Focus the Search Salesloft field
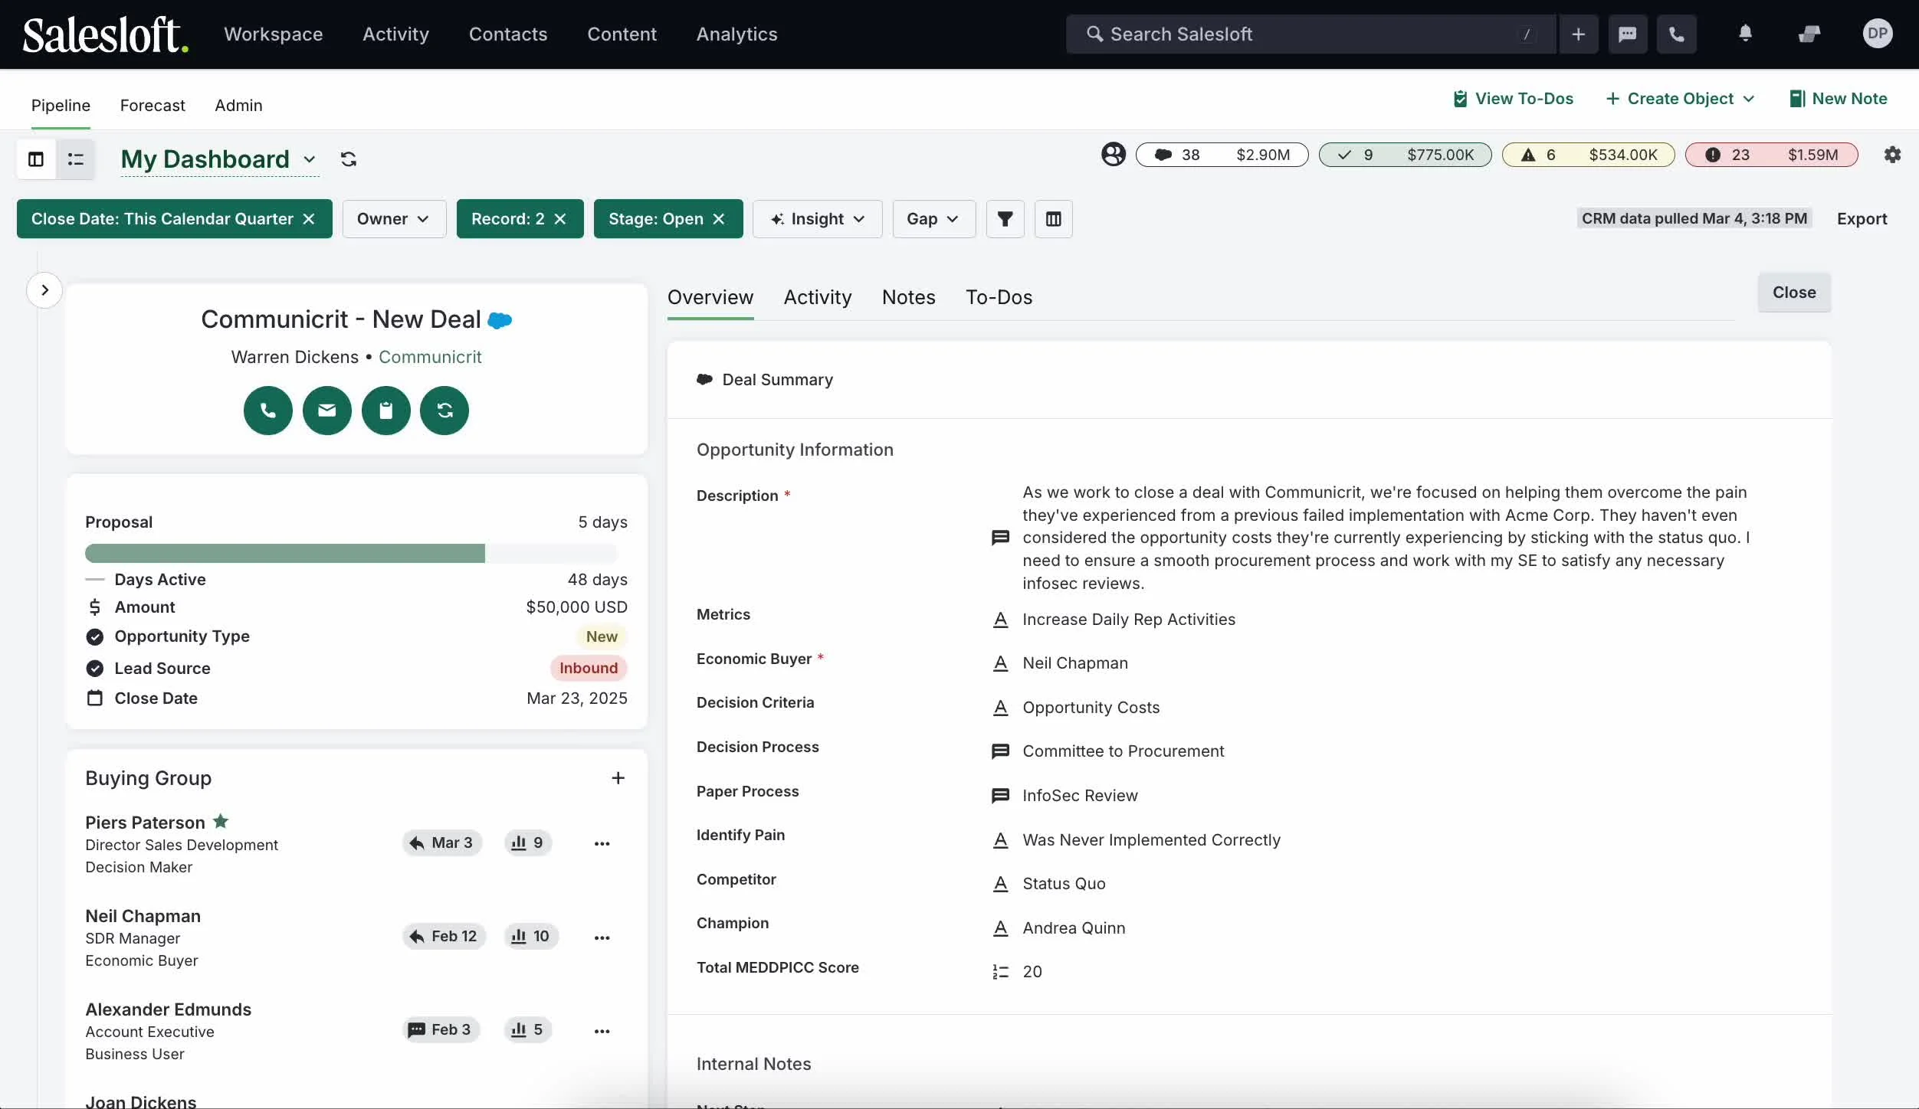This screenshot has width=1919, height=1109. [1310, 34]
